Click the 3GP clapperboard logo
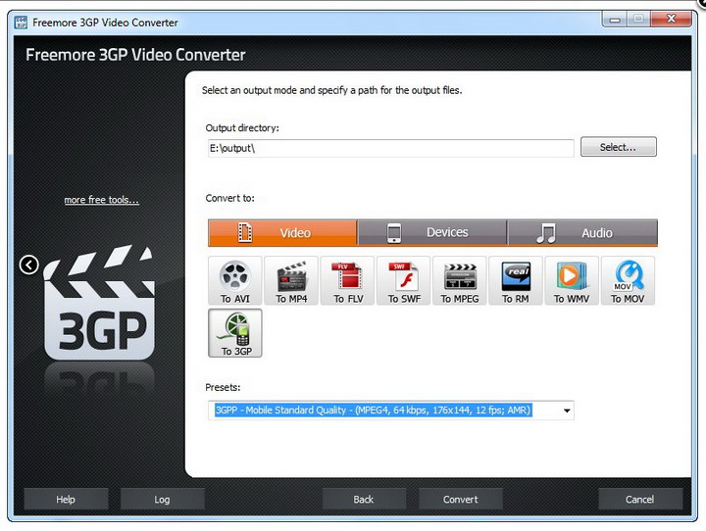 [x=99, y=303]
